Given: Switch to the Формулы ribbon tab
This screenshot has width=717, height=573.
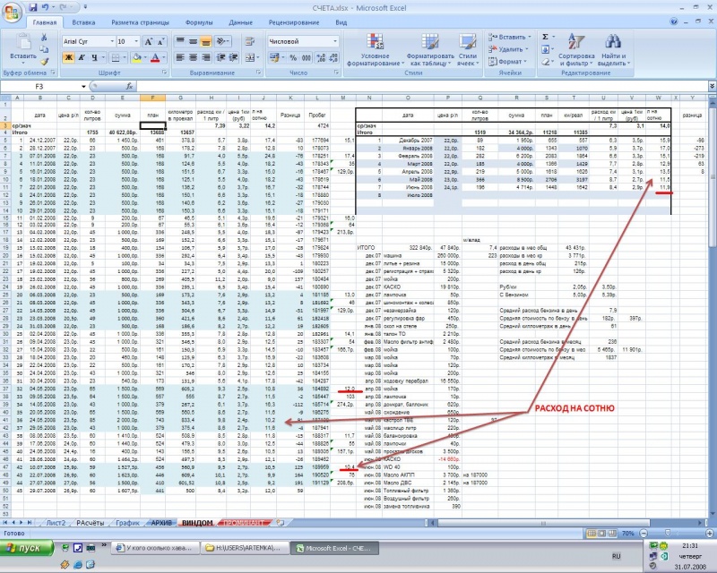Looking at the screenshot, I should pos(198,21).
